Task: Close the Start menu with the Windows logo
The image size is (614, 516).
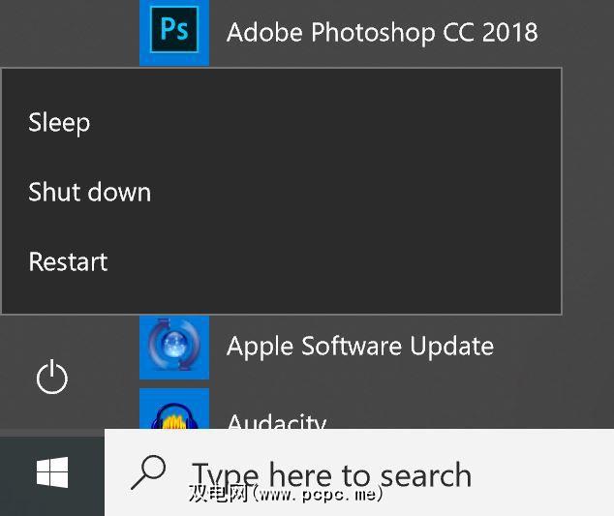Action: click(x=51, y=473)
